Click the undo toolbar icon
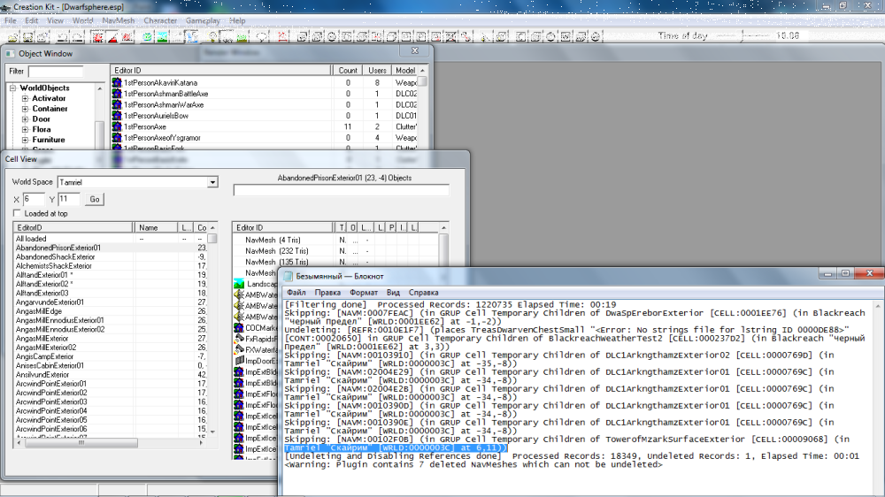This screenshot has height=497, width=885. click(x=63, y=37)
